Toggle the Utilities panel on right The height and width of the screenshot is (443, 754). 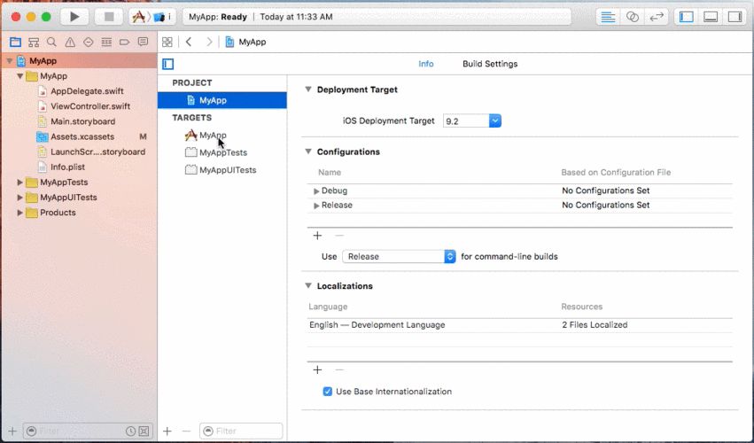735,16
